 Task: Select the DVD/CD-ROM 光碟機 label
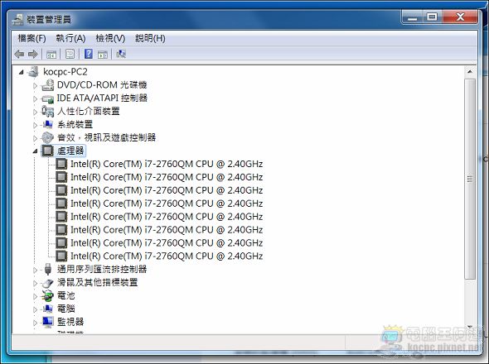pos(102,85)
